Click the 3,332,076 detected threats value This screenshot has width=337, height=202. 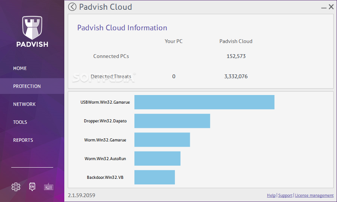(236, 76)
